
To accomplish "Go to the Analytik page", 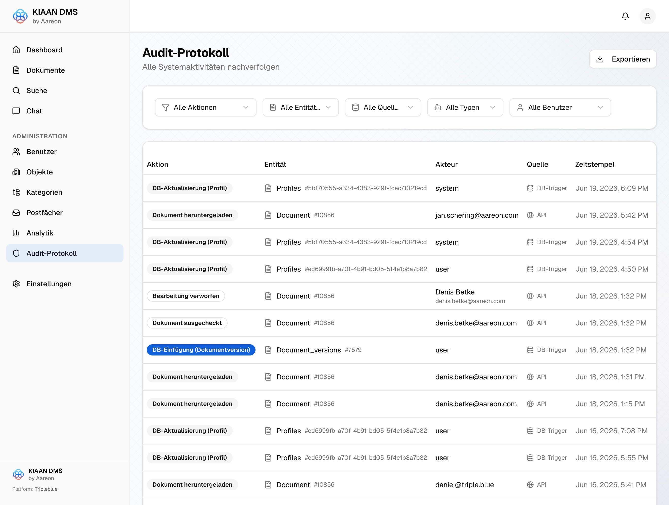I will click(x=65, y=233).
